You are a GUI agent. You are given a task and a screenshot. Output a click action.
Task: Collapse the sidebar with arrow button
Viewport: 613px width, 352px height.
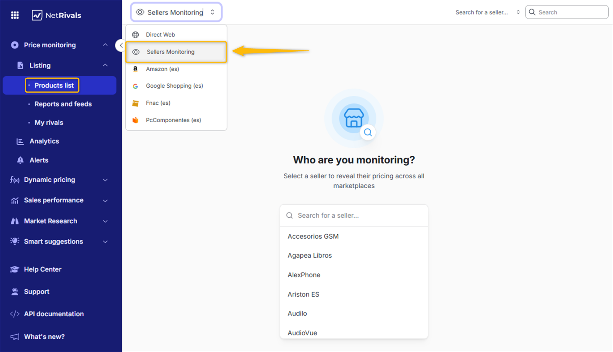[121, 46]
